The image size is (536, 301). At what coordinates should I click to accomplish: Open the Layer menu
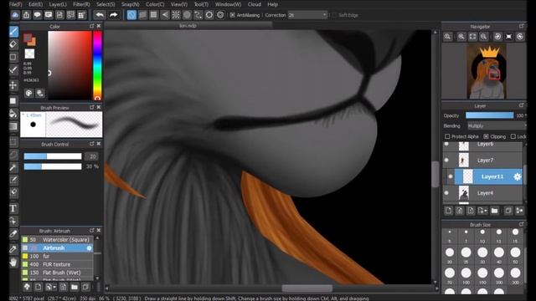(58, 4)
